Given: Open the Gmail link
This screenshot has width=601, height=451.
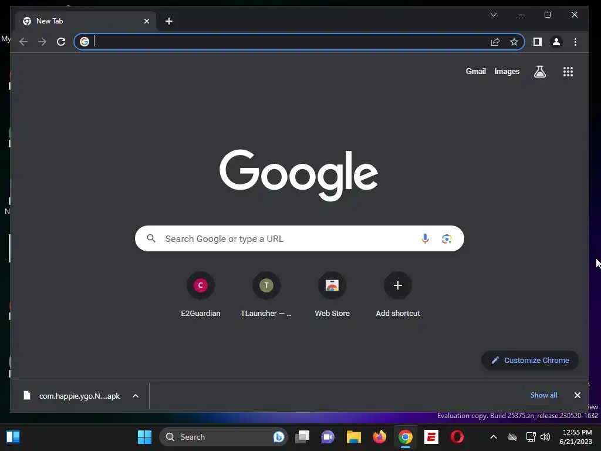Looking at the screenshot, I should click(x=475, y=71).
